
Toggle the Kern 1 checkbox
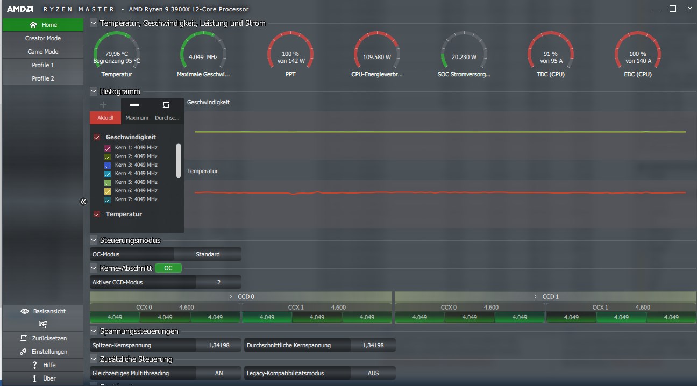coord(108,148)
